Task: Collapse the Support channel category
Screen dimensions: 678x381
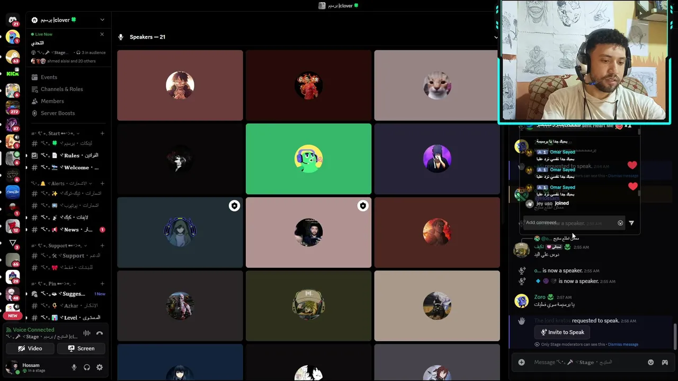Action: 58,246
